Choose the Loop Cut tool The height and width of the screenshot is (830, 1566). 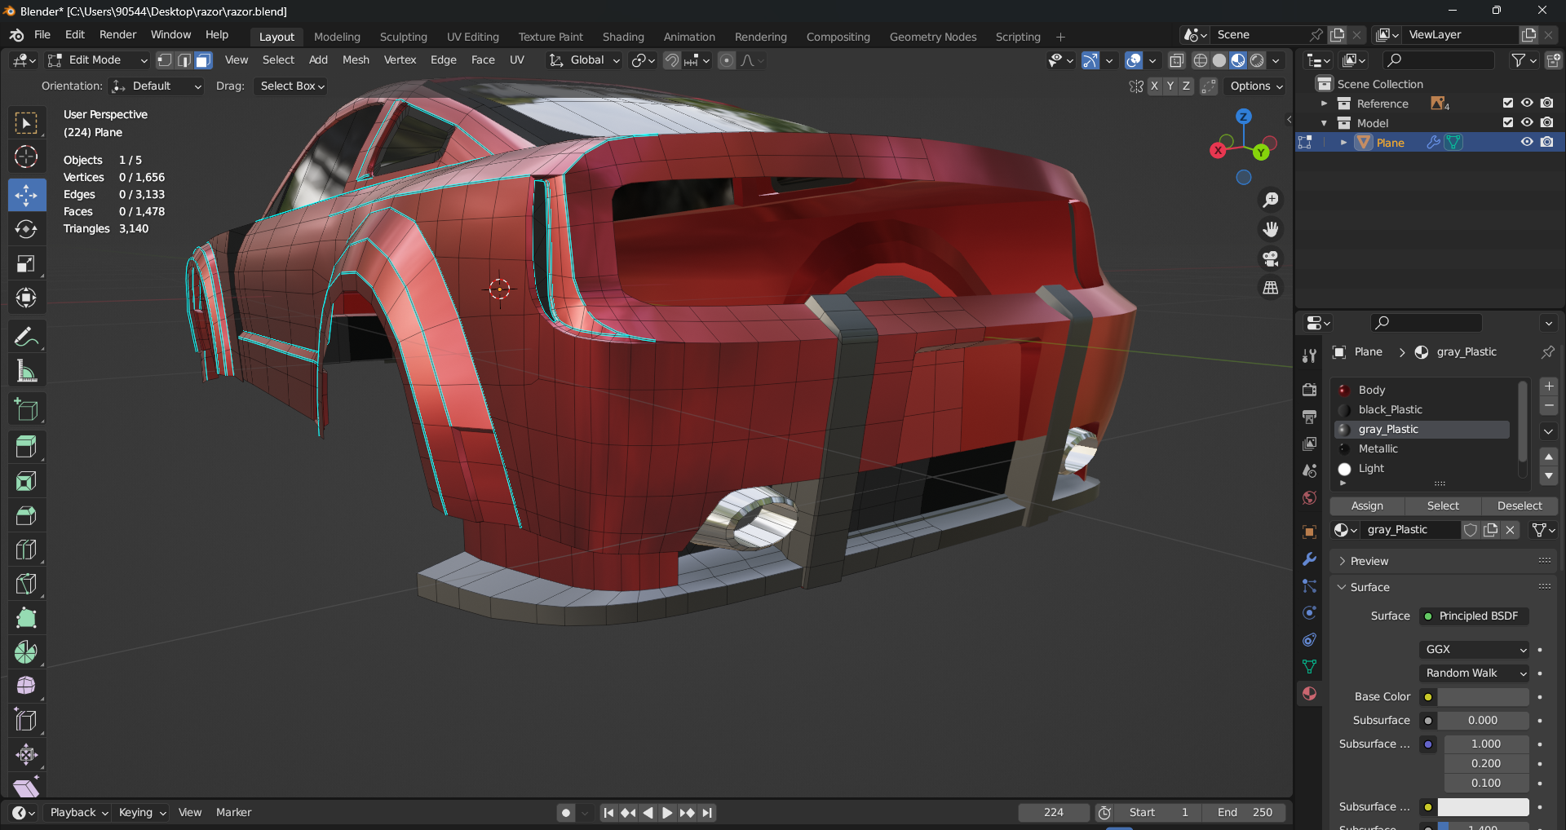pos(26,550)
